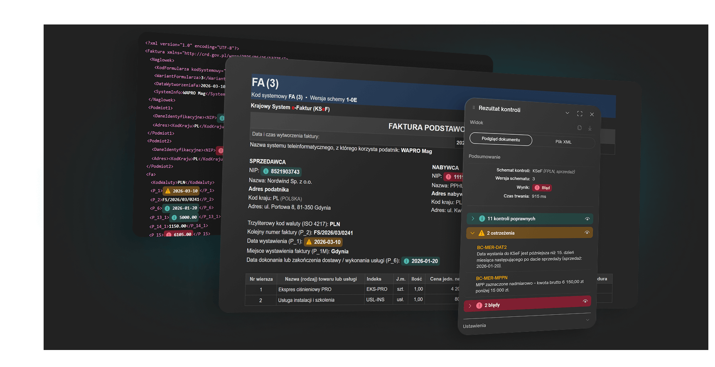Click the fullscreen icon of Rezultat kontroli
Screen dimensions: 715x367
point(580,114)
